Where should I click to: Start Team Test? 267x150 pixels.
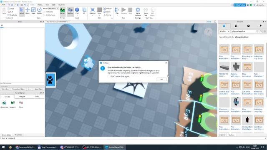pos(146,12)
